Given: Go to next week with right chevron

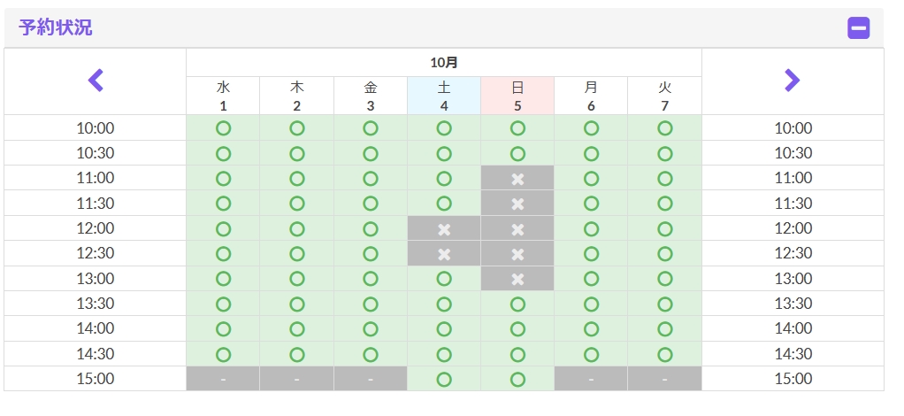Looking at the screenshot, I should tap(792, 81).
